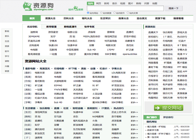The width and height of the screenshot is (196, 140).
Task: Select the 站内网站 radio option
Action: point(88,13)
